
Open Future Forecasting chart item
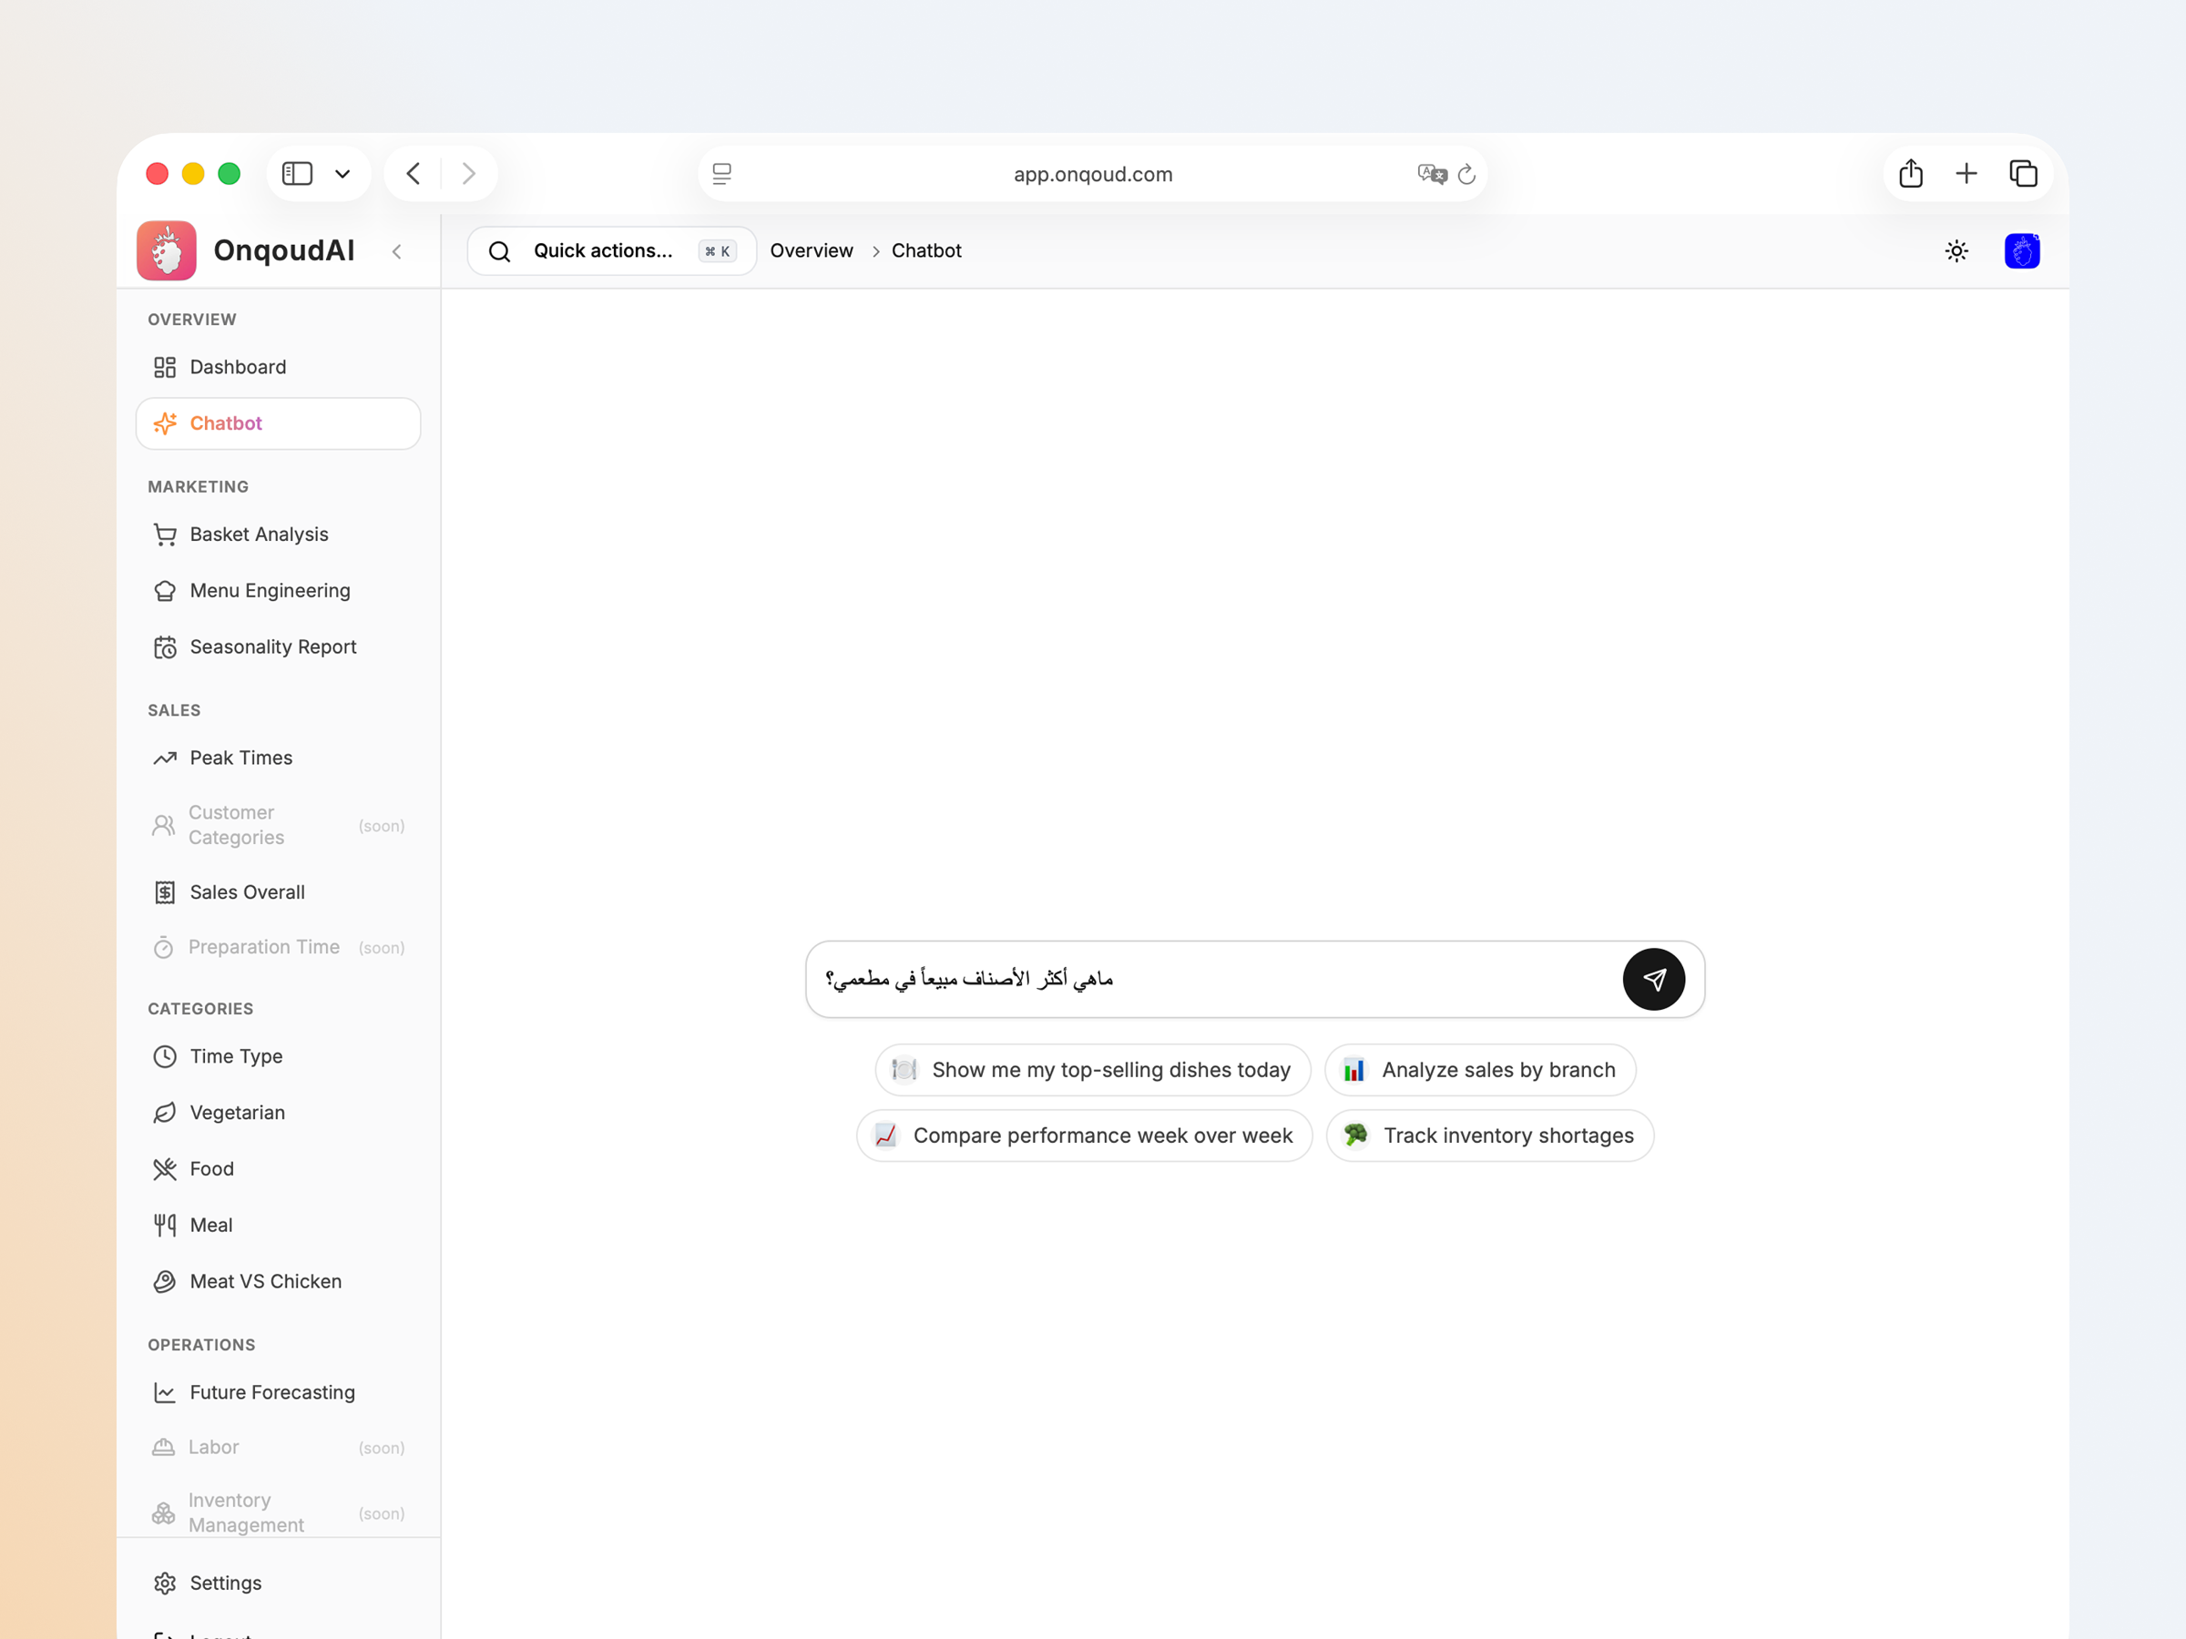[271, 1392]
